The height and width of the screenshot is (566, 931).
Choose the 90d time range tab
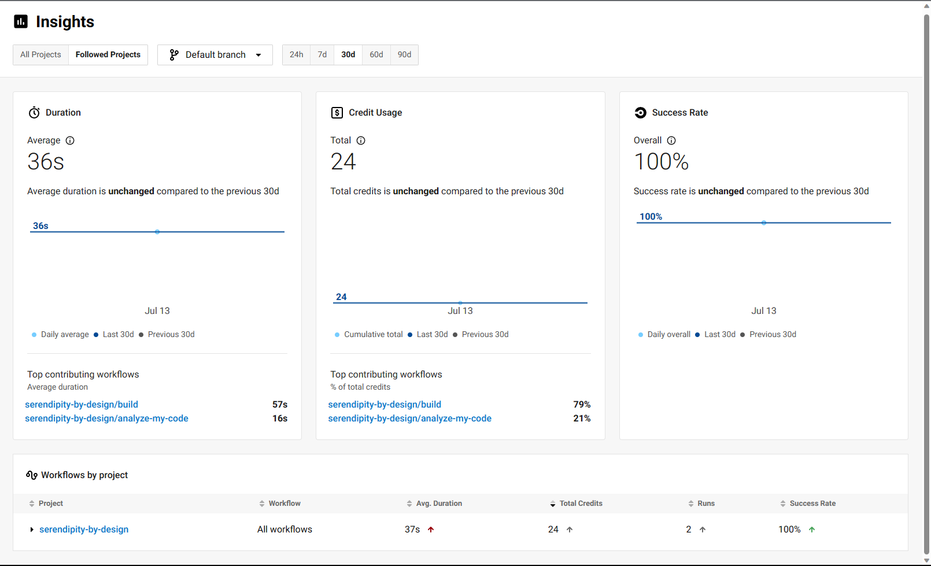tap(404, 55)
